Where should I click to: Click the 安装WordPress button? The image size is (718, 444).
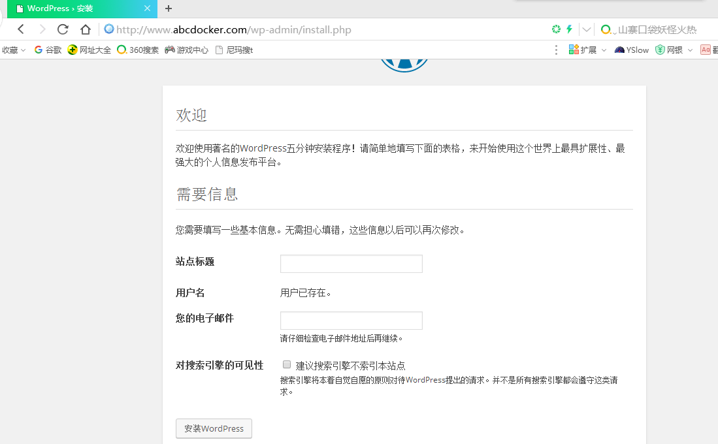click(x=214, y=428)
